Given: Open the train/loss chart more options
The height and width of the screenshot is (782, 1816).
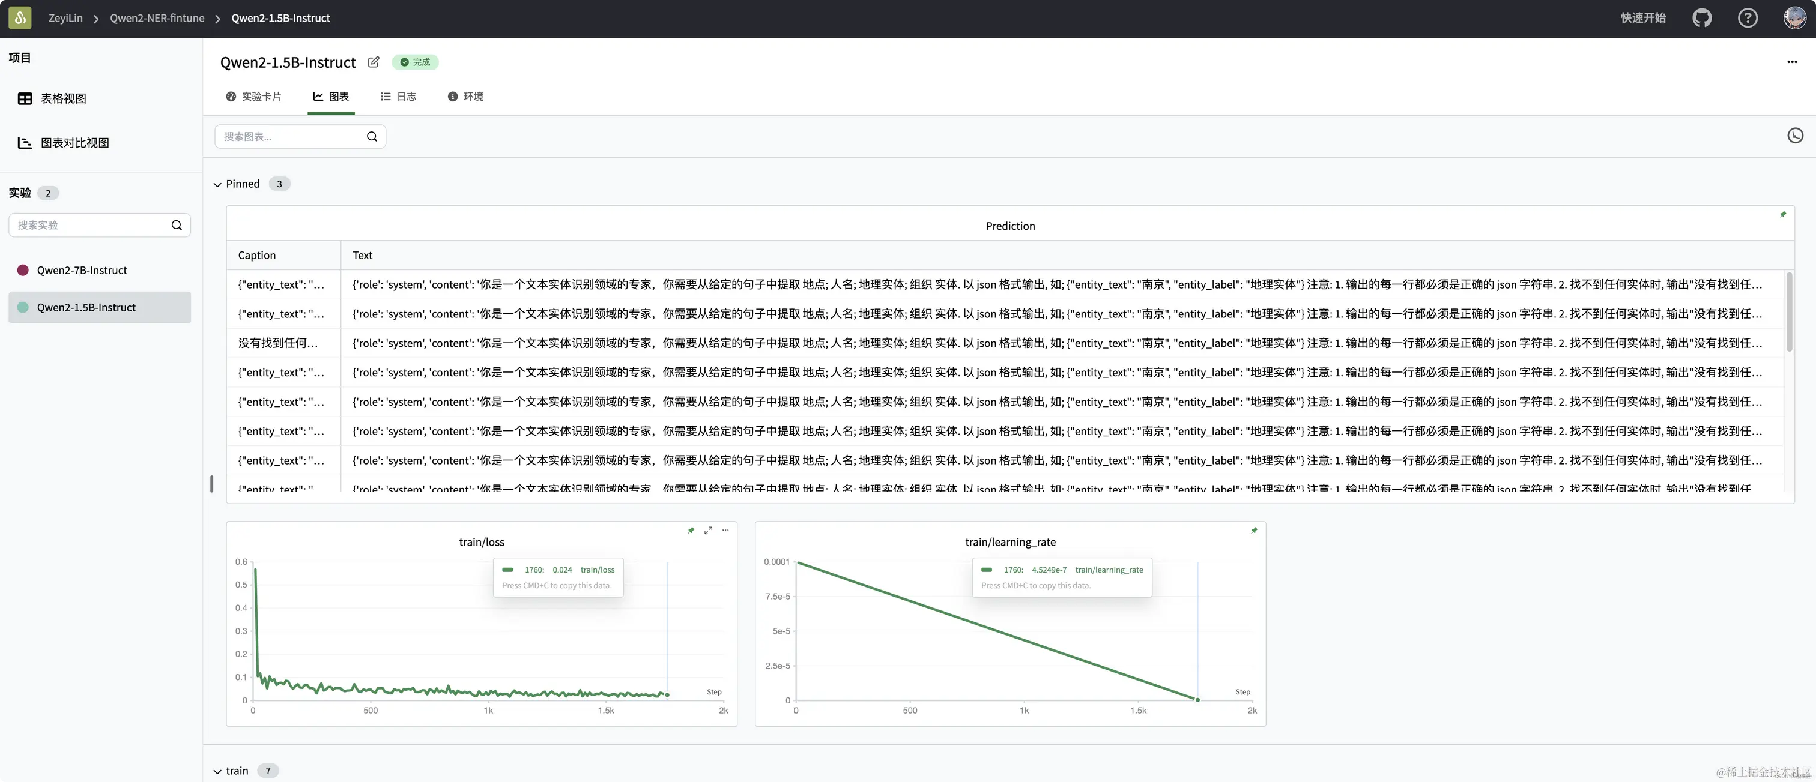Looking at the screenshot, I should coord(725,530).
